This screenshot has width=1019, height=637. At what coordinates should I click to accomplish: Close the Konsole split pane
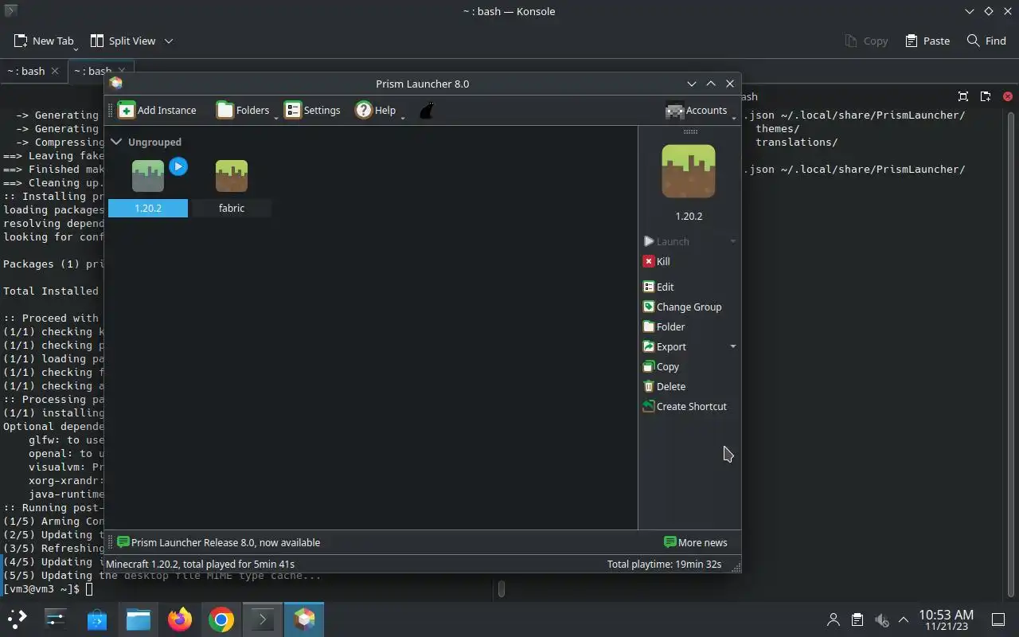tap(1008, 96)
